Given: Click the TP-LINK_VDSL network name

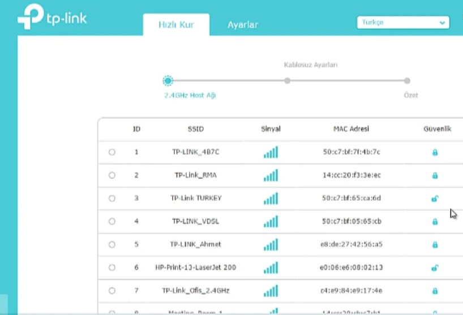Looking at the screenshot, I should (195, 221).
